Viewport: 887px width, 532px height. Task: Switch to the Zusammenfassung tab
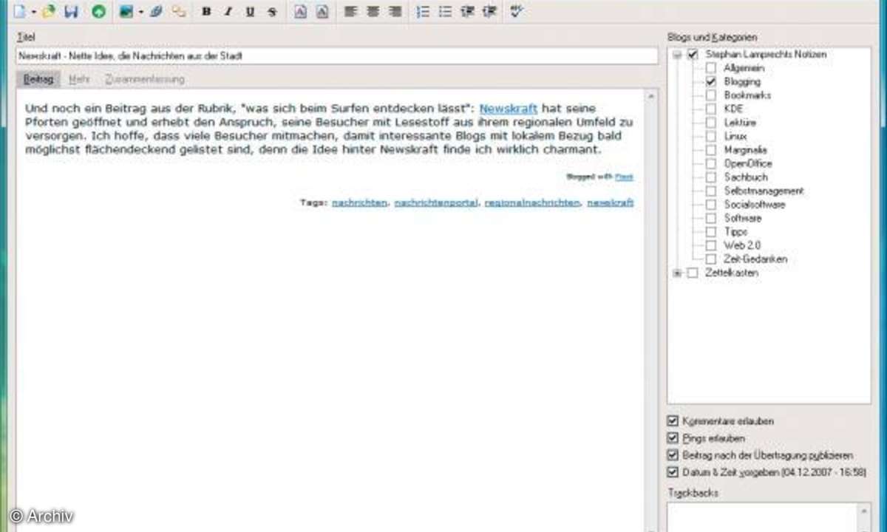(145, 79)
